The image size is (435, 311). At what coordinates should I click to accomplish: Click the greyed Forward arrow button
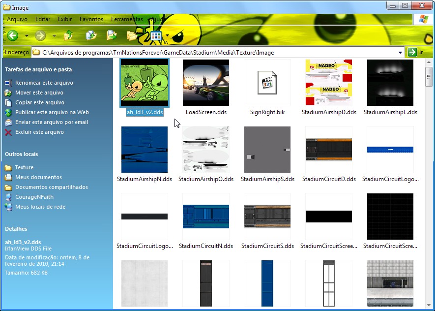(x=40, y=35)
